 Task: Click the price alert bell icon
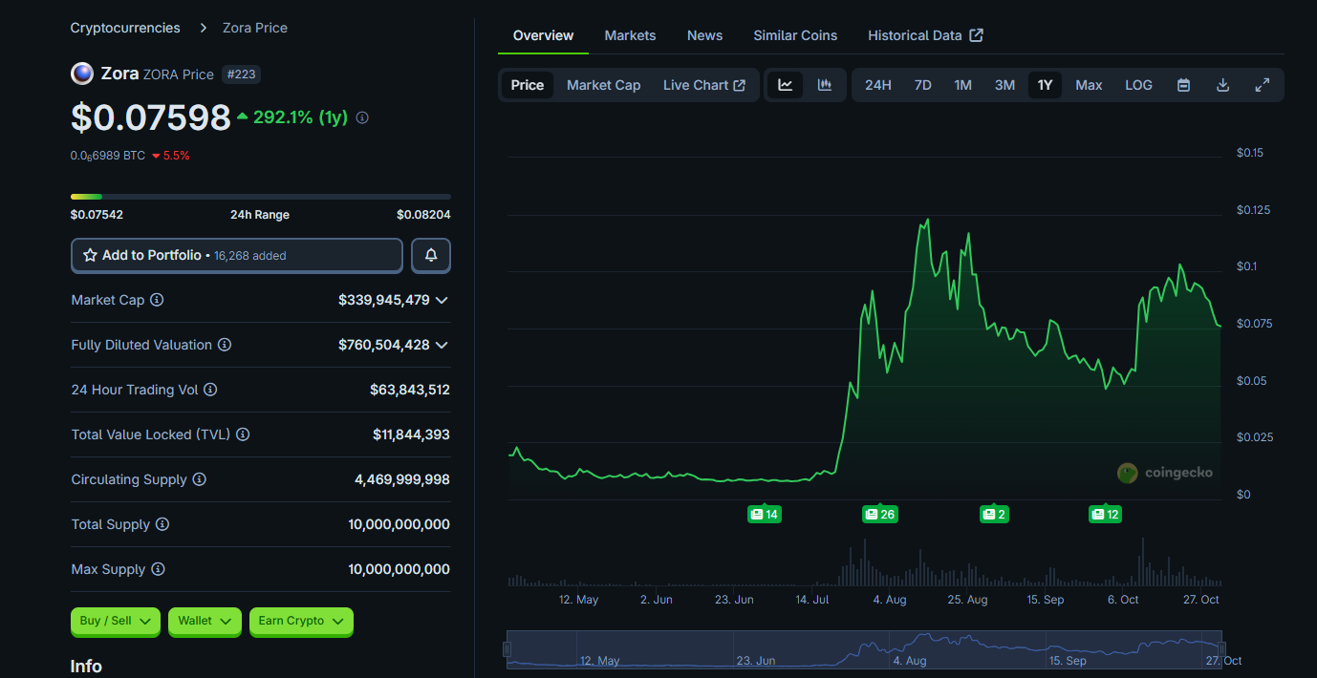click(431, 255)
